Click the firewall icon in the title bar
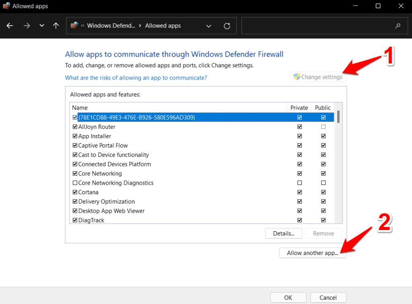The width and height of the screenshot is (412, 304). point(6,6)
